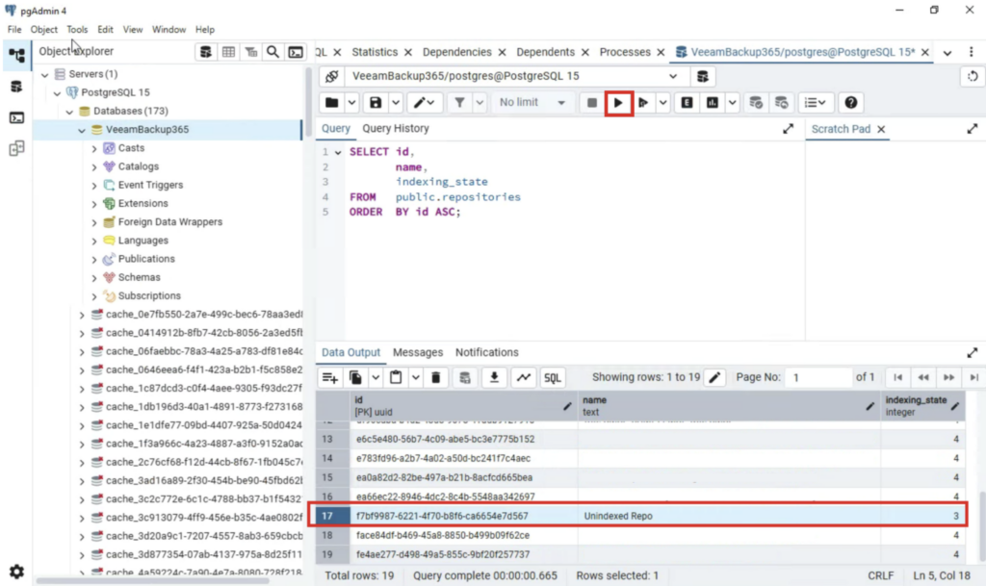Search objects in Object Explorer
986x586 pixels.
tap(272, 52)
